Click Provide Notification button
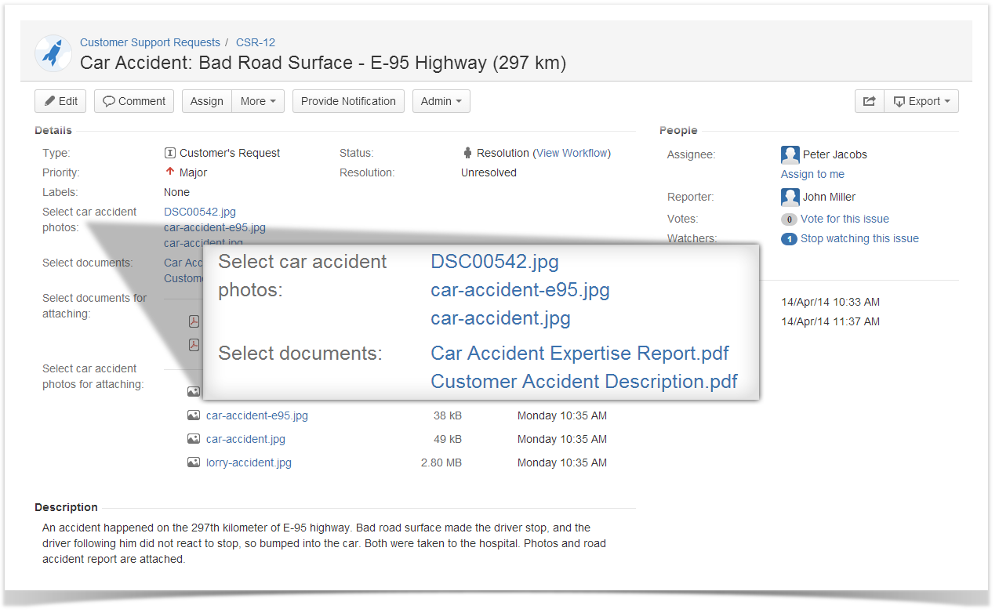Viewport: 999px width, 613px height. [x=348, y=101]
